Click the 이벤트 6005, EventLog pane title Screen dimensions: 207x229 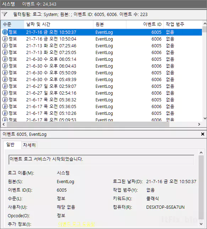pos(24,134)
